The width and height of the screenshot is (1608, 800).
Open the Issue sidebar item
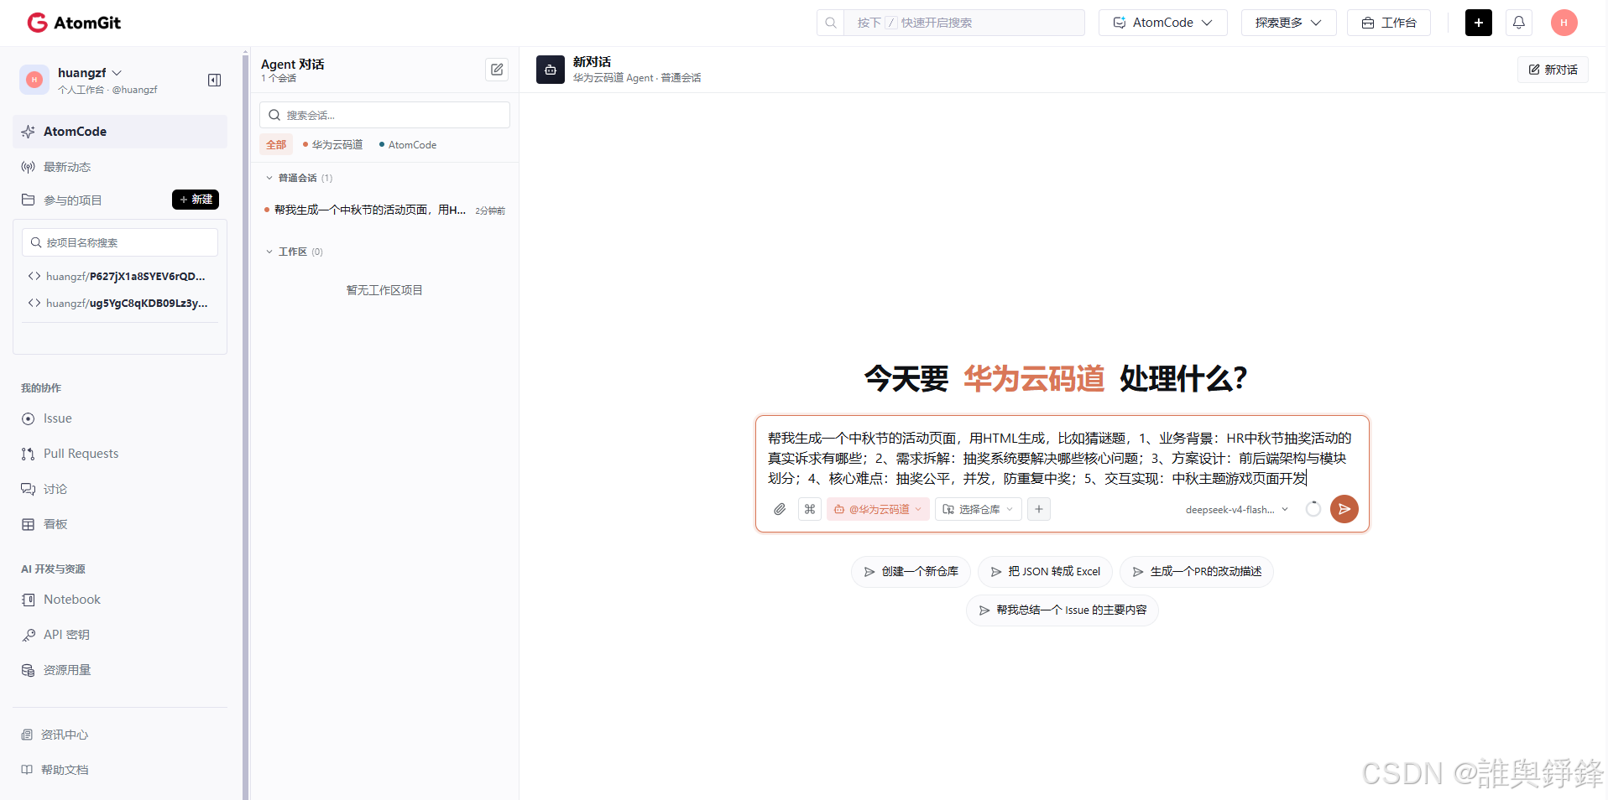pos(120,418)
